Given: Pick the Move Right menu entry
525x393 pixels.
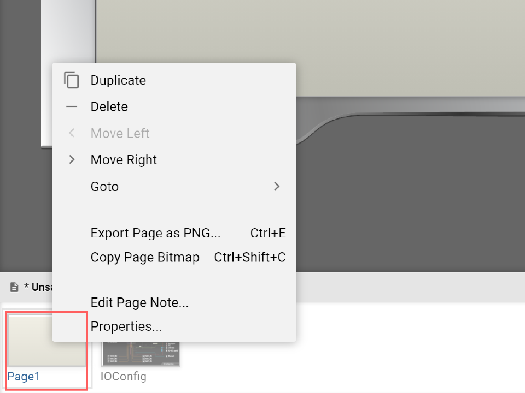Looking at the screenshot, I should click(x=124, y=160).
